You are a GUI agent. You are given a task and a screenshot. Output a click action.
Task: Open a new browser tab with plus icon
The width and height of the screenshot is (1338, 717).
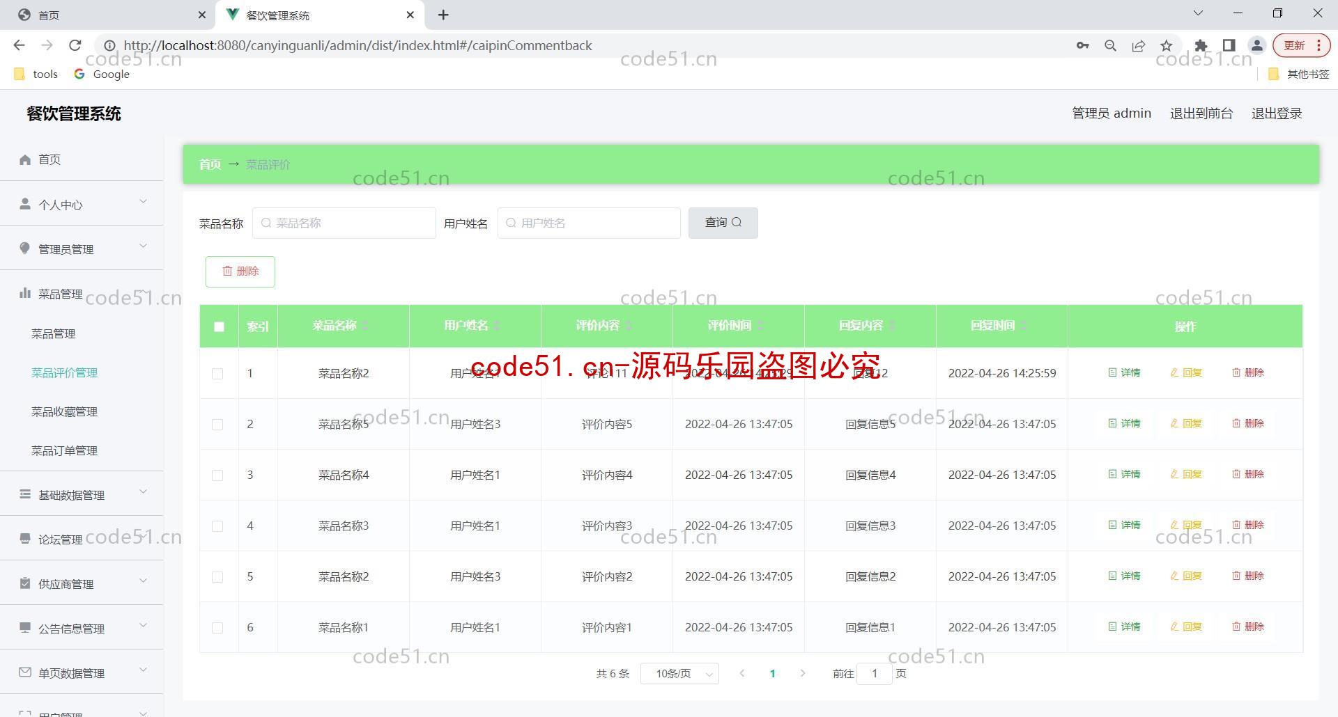pyautogui.click(x=443, y=15)
